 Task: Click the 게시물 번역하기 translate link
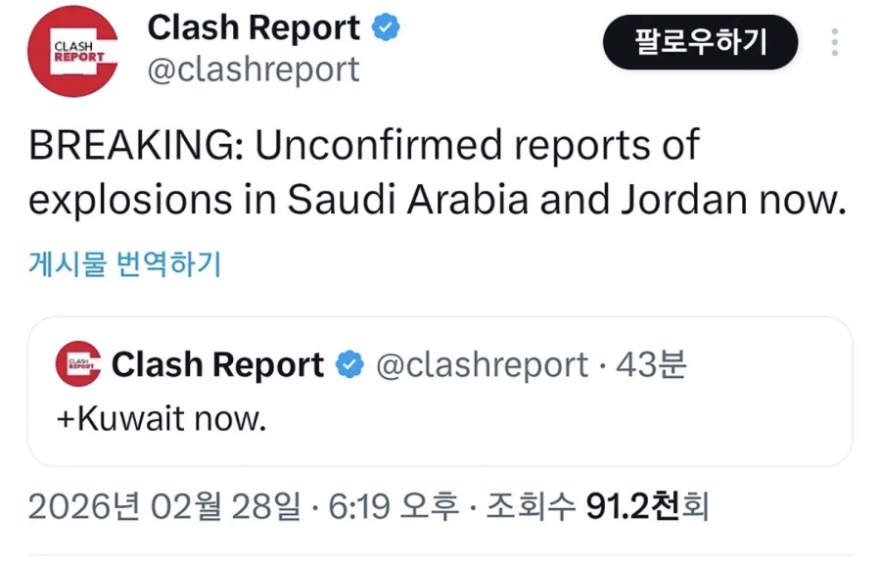124,264
